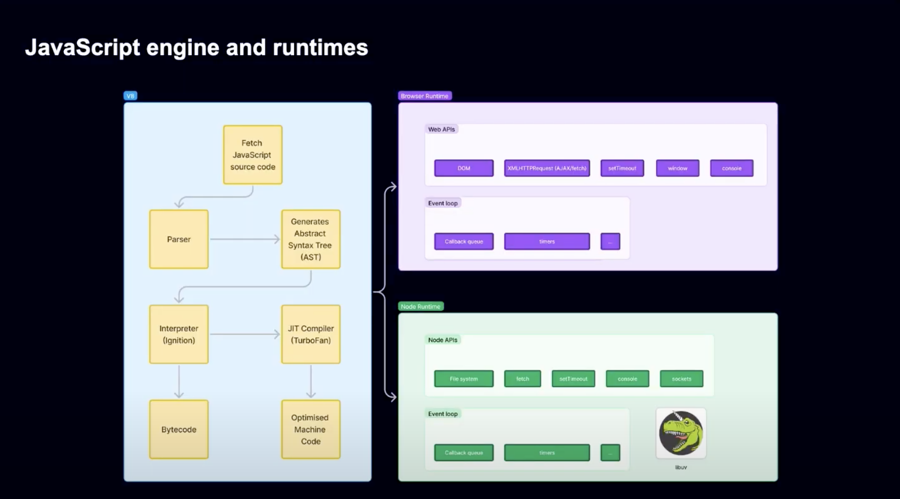
Task: Select the File system block
Action: (x=464, y=379)
